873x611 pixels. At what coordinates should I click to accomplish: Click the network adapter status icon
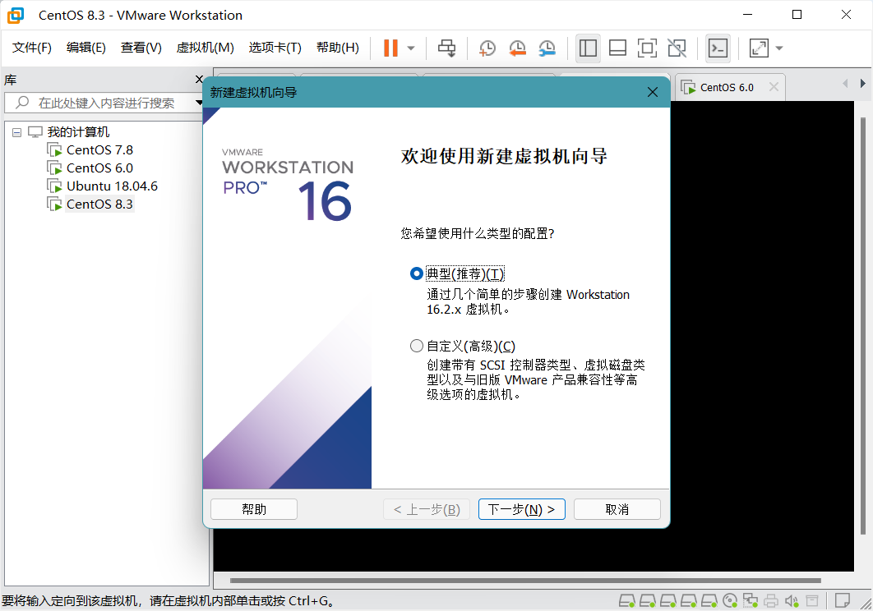751,600
